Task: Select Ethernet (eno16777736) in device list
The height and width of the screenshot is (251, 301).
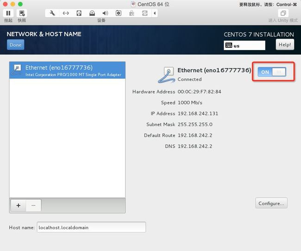Action: click(68, 70)
